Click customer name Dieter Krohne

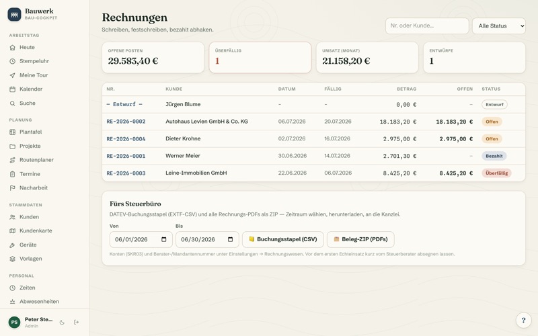183,138
